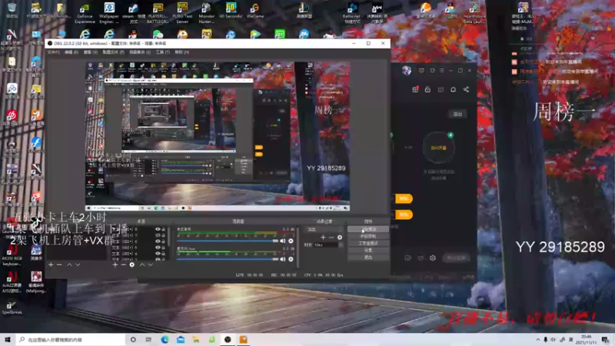
Task: Add a new scene with plus icon
Action: click(x=51, y=264)
